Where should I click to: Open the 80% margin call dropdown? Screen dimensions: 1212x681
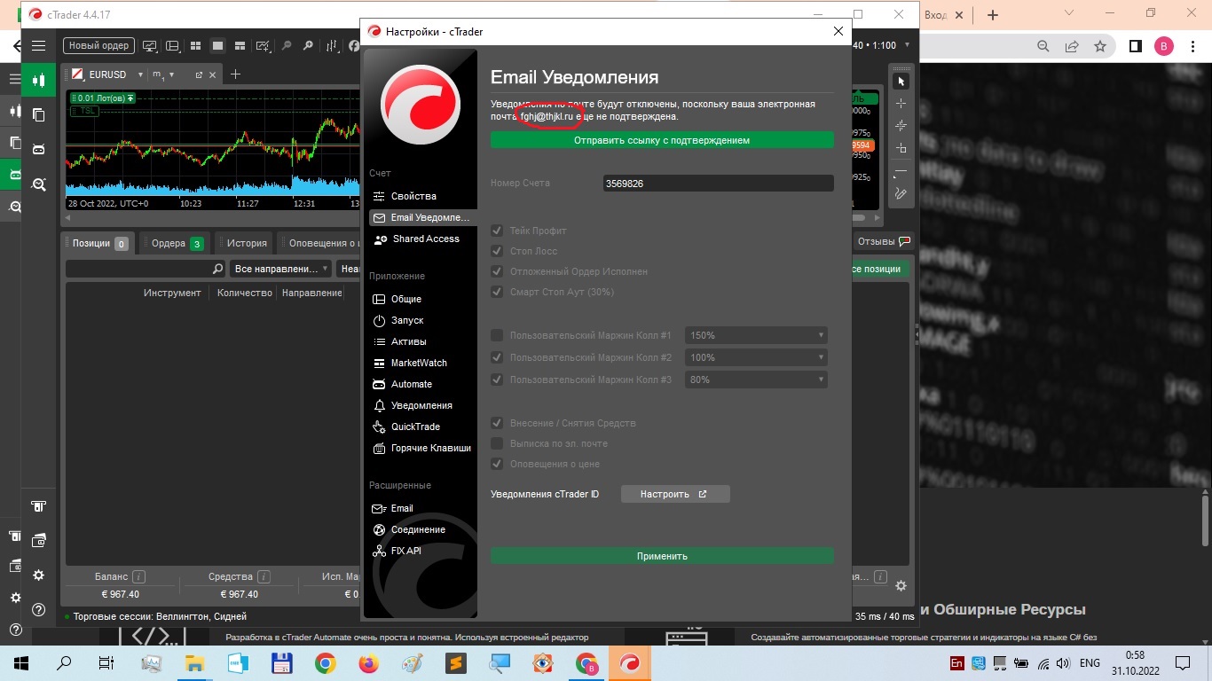point(756,380)
